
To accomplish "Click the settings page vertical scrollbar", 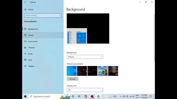I will point(154,38).
